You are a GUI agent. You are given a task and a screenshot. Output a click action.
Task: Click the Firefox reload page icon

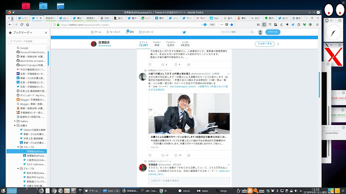pos(22,25)
